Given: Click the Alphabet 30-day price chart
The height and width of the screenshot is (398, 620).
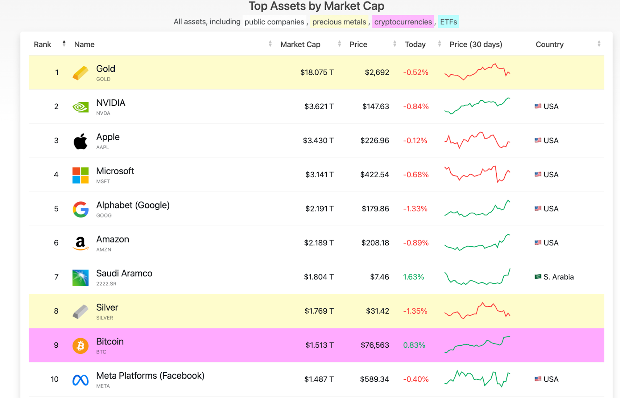Looking at the screenshot, I should pyautogui.click(x=477, y=208).
